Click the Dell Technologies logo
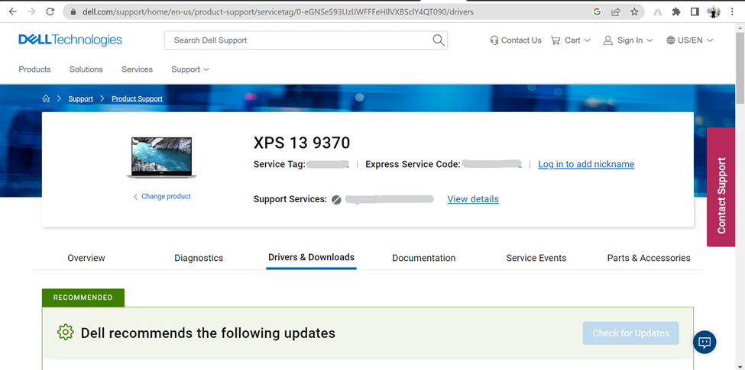 (70, 40)
